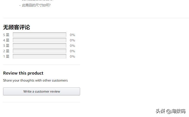Click the 4-star rating histogram bar
Viewport: 189px width, 117px height.
click(x=40, y=40)
